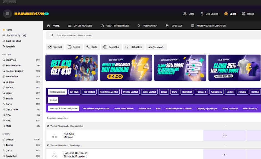Select Cricket category
The height and width of the screenshot is (159, 261).
pos(230,92)
